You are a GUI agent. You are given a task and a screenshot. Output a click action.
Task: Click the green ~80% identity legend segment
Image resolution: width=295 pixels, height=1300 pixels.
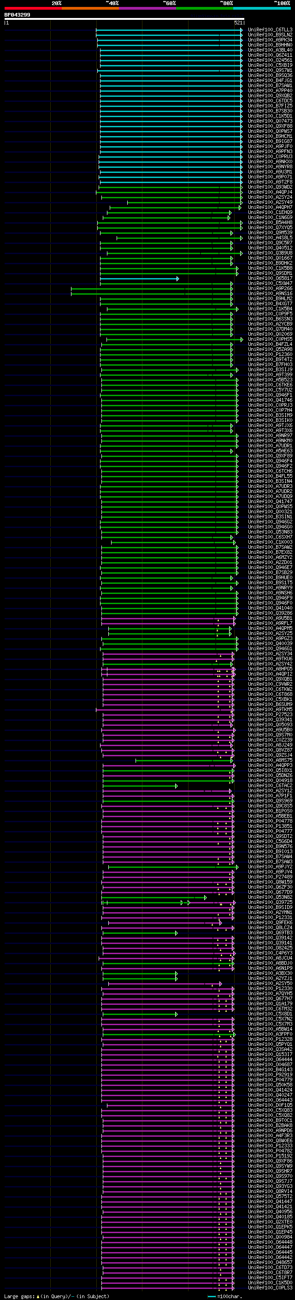pos(205,9)
